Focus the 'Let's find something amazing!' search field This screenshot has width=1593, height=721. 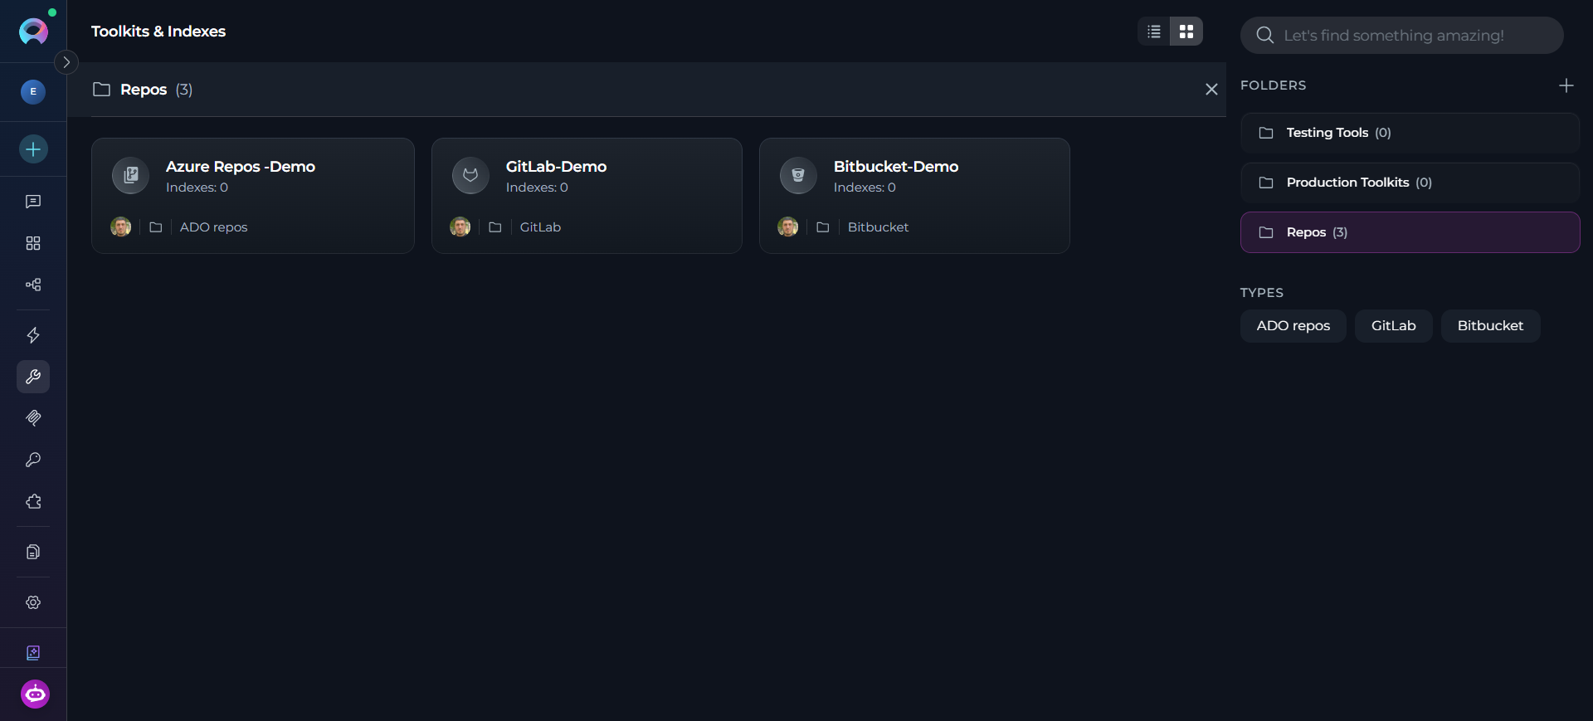tap(1402, 35)
